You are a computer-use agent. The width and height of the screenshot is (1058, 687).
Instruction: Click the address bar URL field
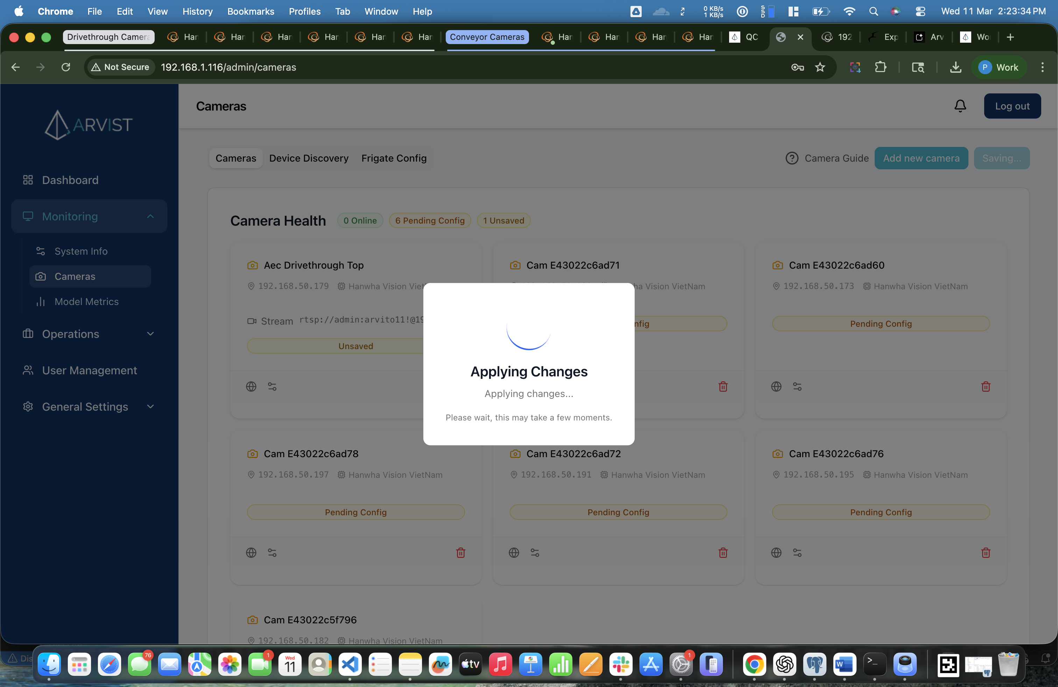tap(228, 67)
